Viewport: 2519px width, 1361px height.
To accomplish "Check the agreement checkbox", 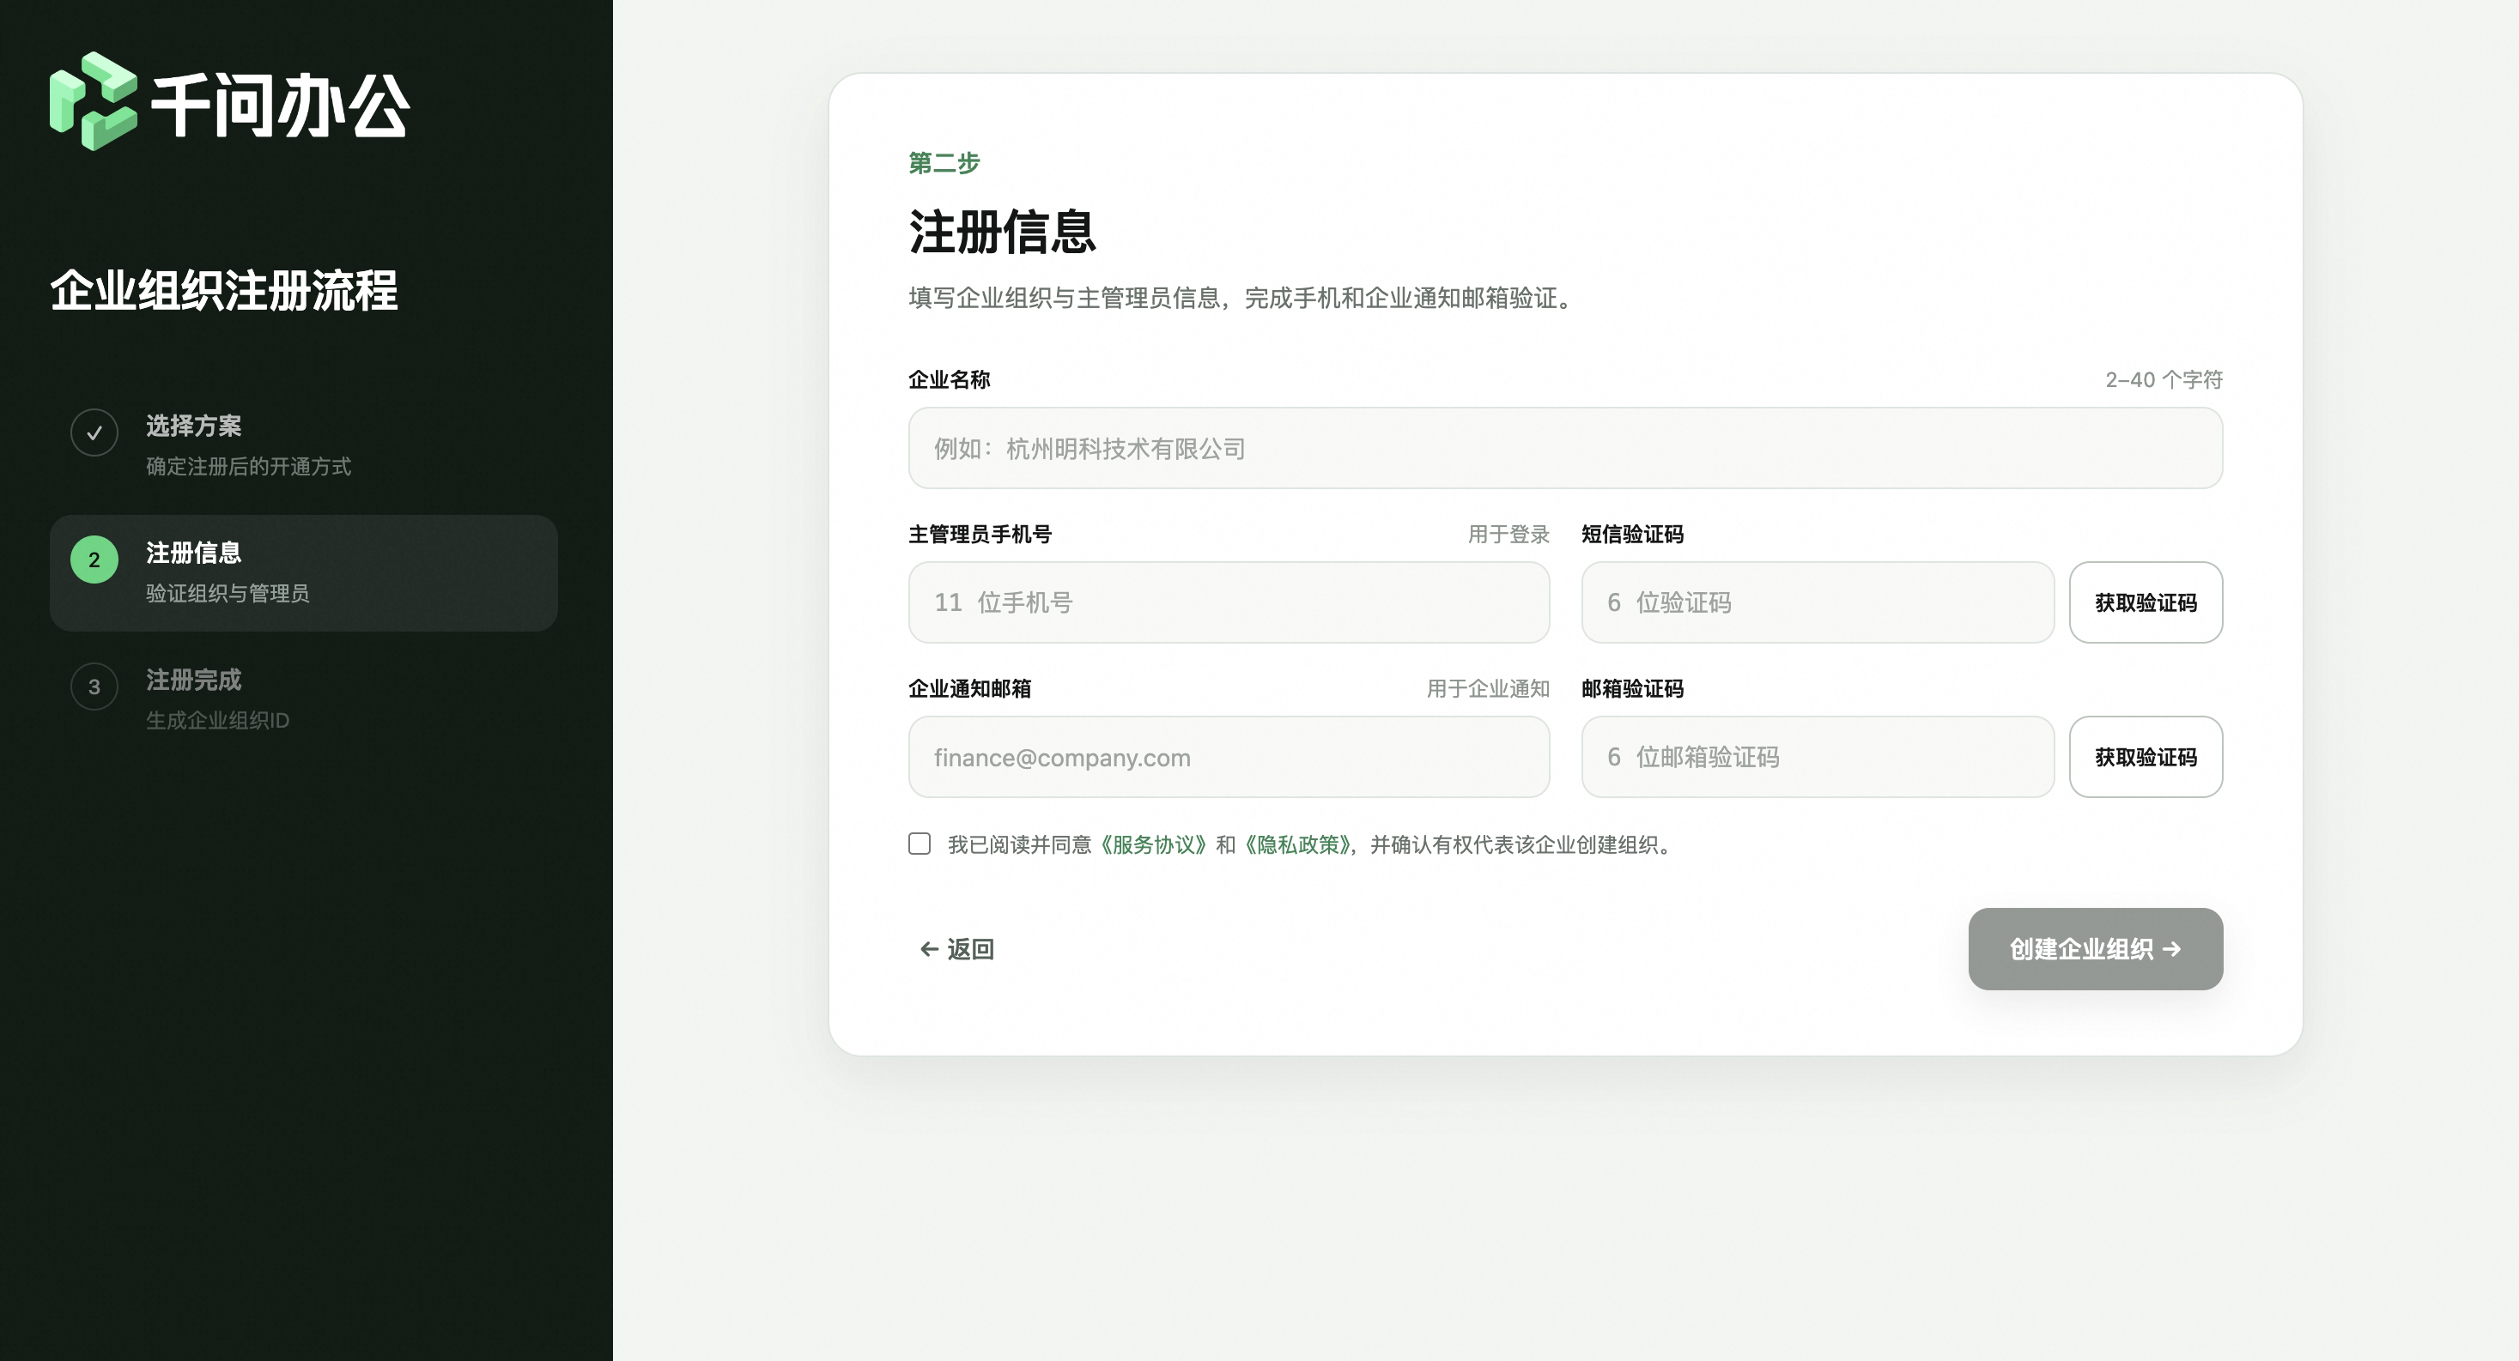I will pyautogui.click(x=920, y=844).
